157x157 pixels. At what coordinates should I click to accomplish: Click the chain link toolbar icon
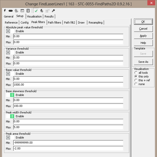[x=10, y=11]
